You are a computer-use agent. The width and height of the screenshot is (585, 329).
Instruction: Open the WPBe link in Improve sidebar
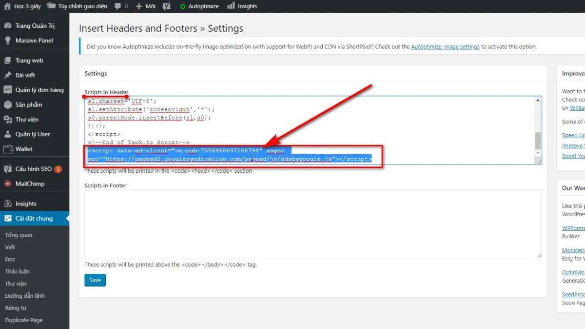tap(577, 108)
